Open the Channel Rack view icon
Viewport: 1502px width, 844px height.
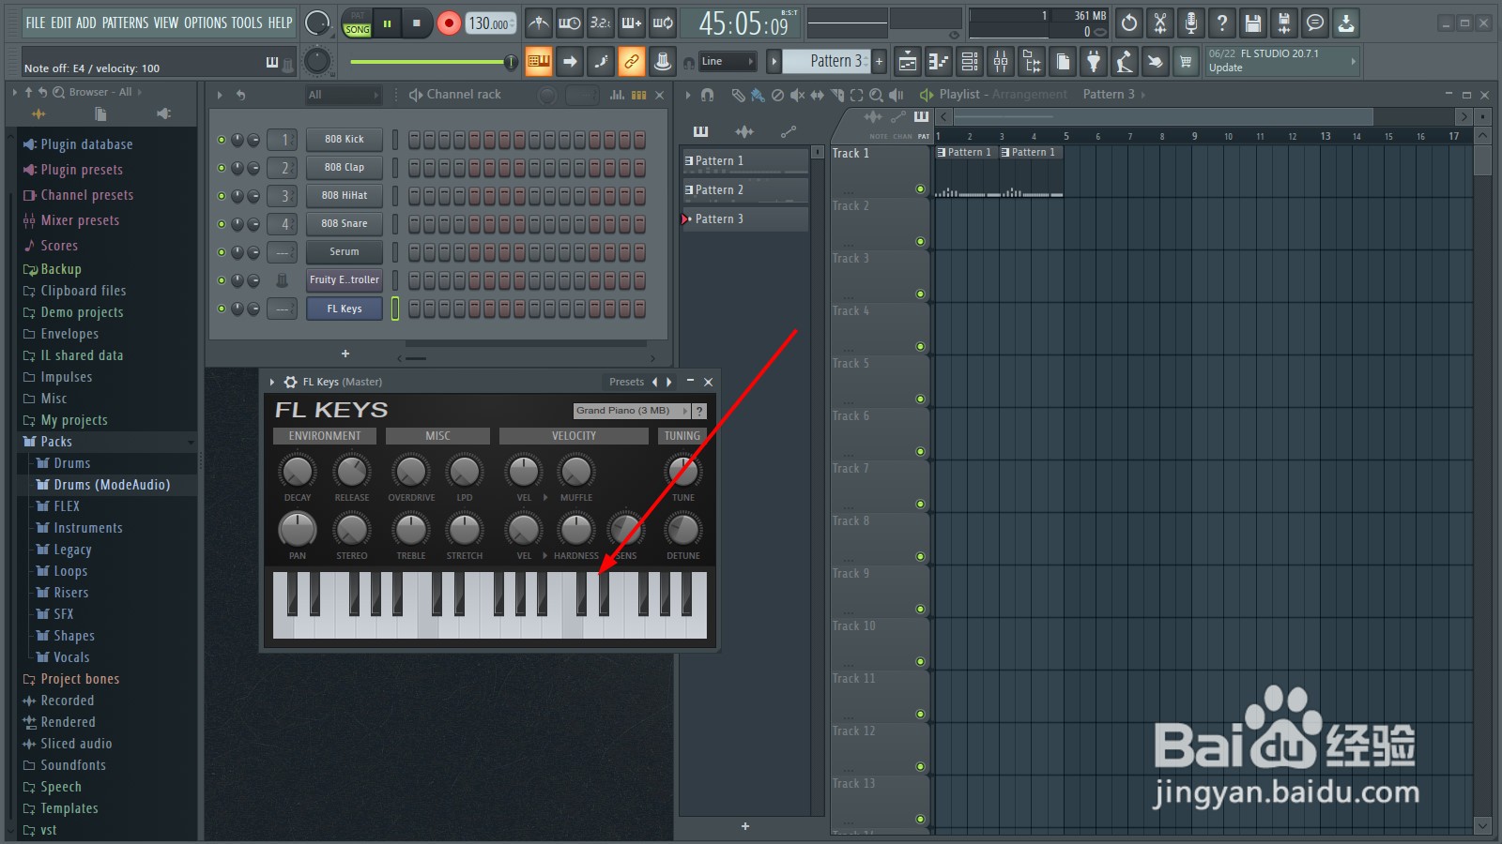tap(970, 62)
